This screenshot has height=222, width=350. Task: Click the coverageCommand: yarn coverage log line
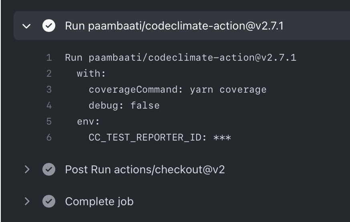click(x=177, y=90)
